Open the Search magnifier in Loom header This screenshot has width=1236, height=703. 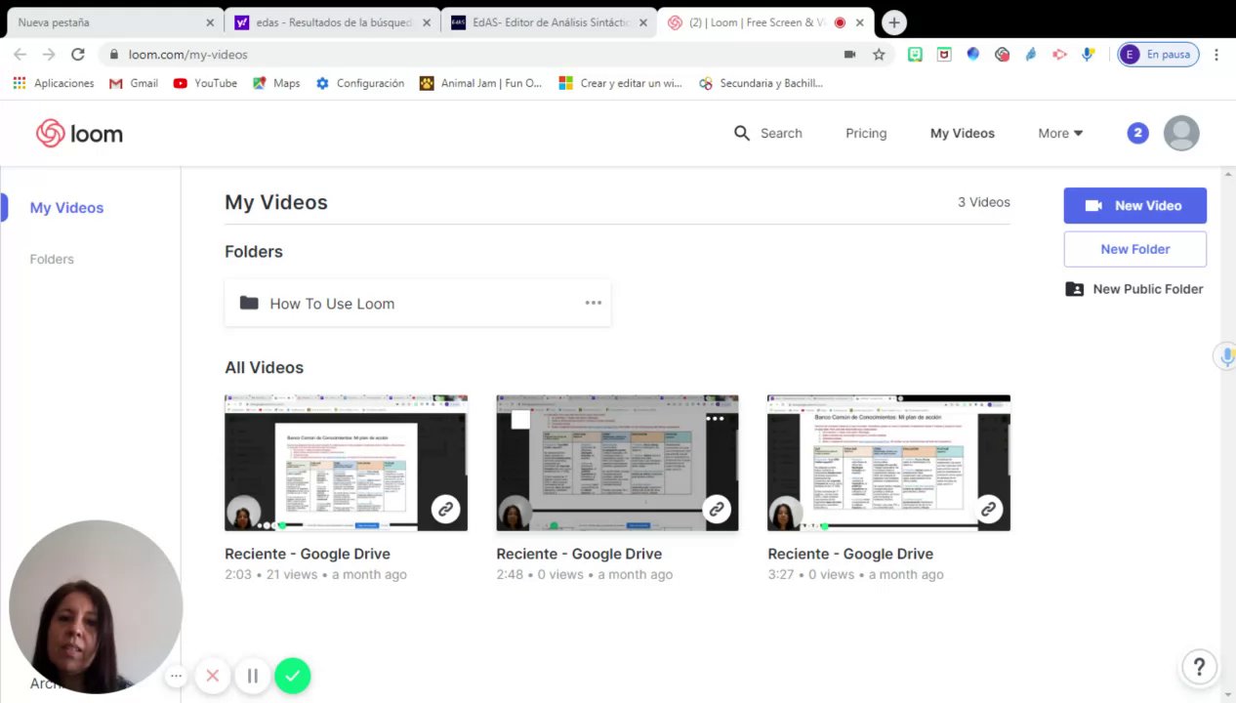pos(742,133)
